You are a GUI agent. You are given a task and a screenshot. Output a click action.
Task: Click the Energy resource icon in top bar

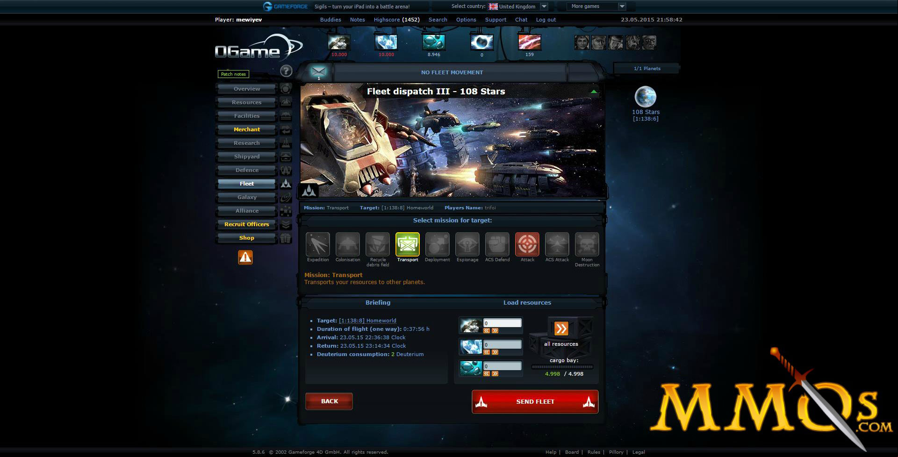click(530, 42)
